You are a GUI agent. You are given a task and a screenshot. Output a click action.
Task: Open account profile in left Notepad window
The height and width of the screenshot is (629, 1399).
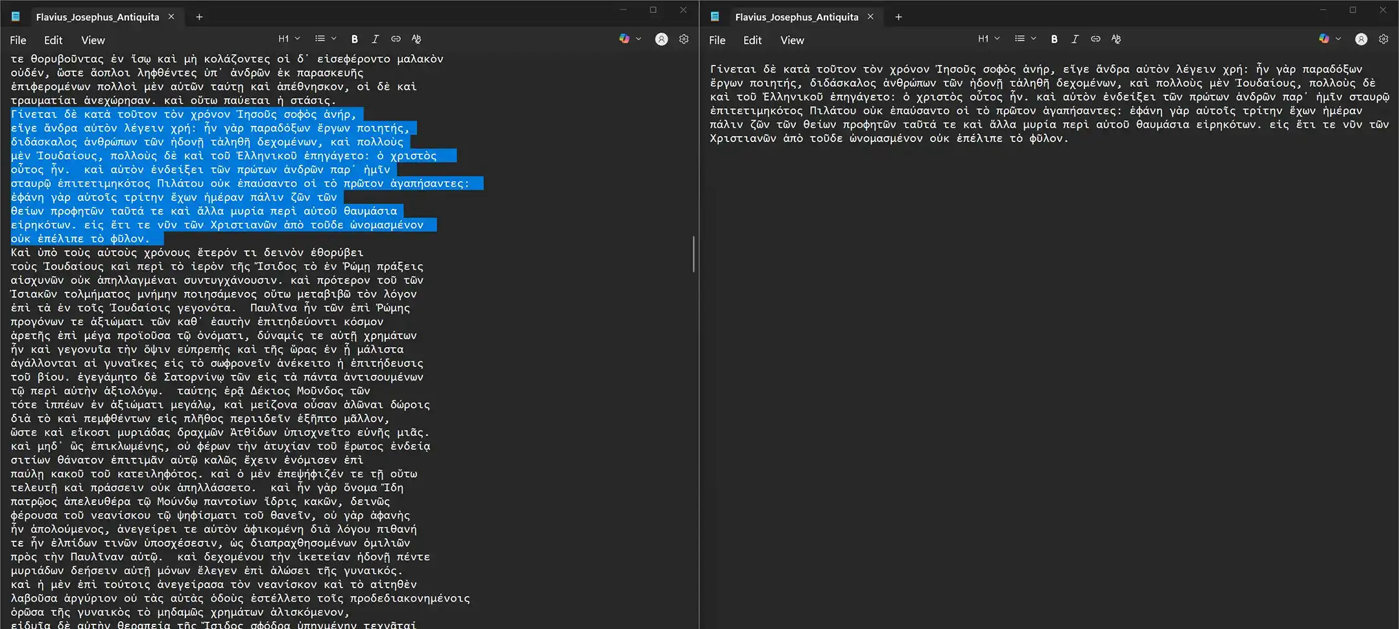click(661, 39)
